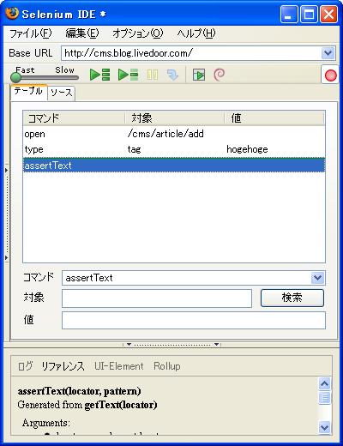The width and height of the screenshot is (343, 446).
Task: Collapse the lower log pane splitter
Action: [172, 345]
